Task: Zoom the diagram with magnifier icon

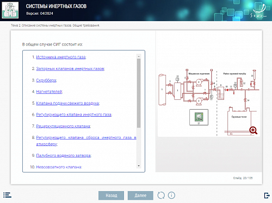Action: click(253, 130)
